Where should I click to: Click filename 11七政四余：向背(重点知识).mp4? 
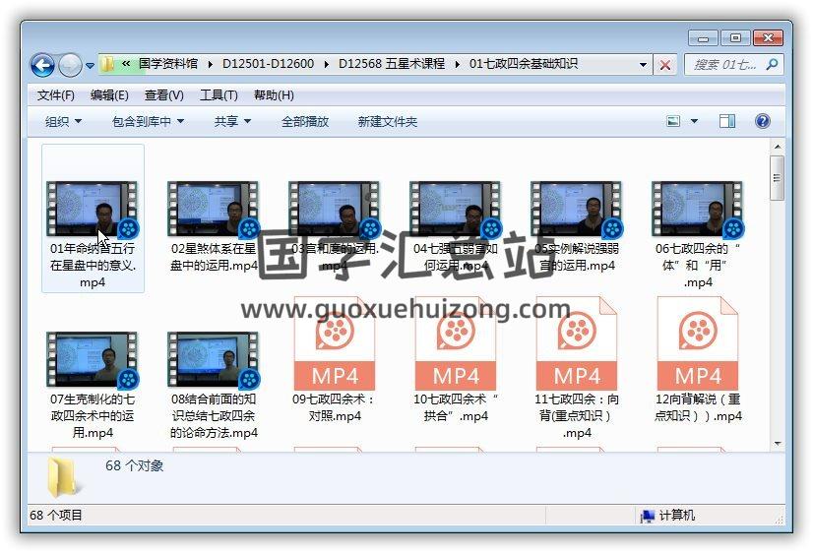click(x=577, y=415)
